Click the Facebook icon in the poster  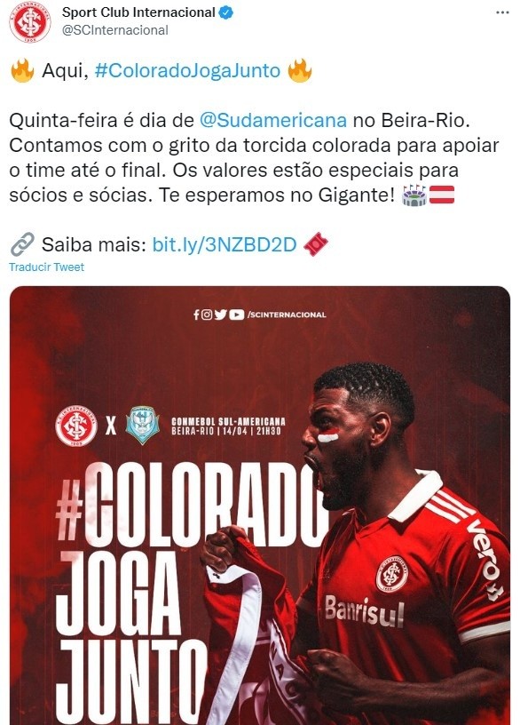point(196,315)
